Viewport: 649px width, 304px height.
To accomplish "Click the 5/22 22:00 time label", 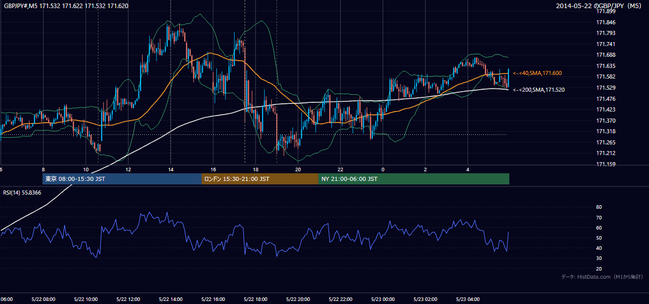I will click(340, 299).
